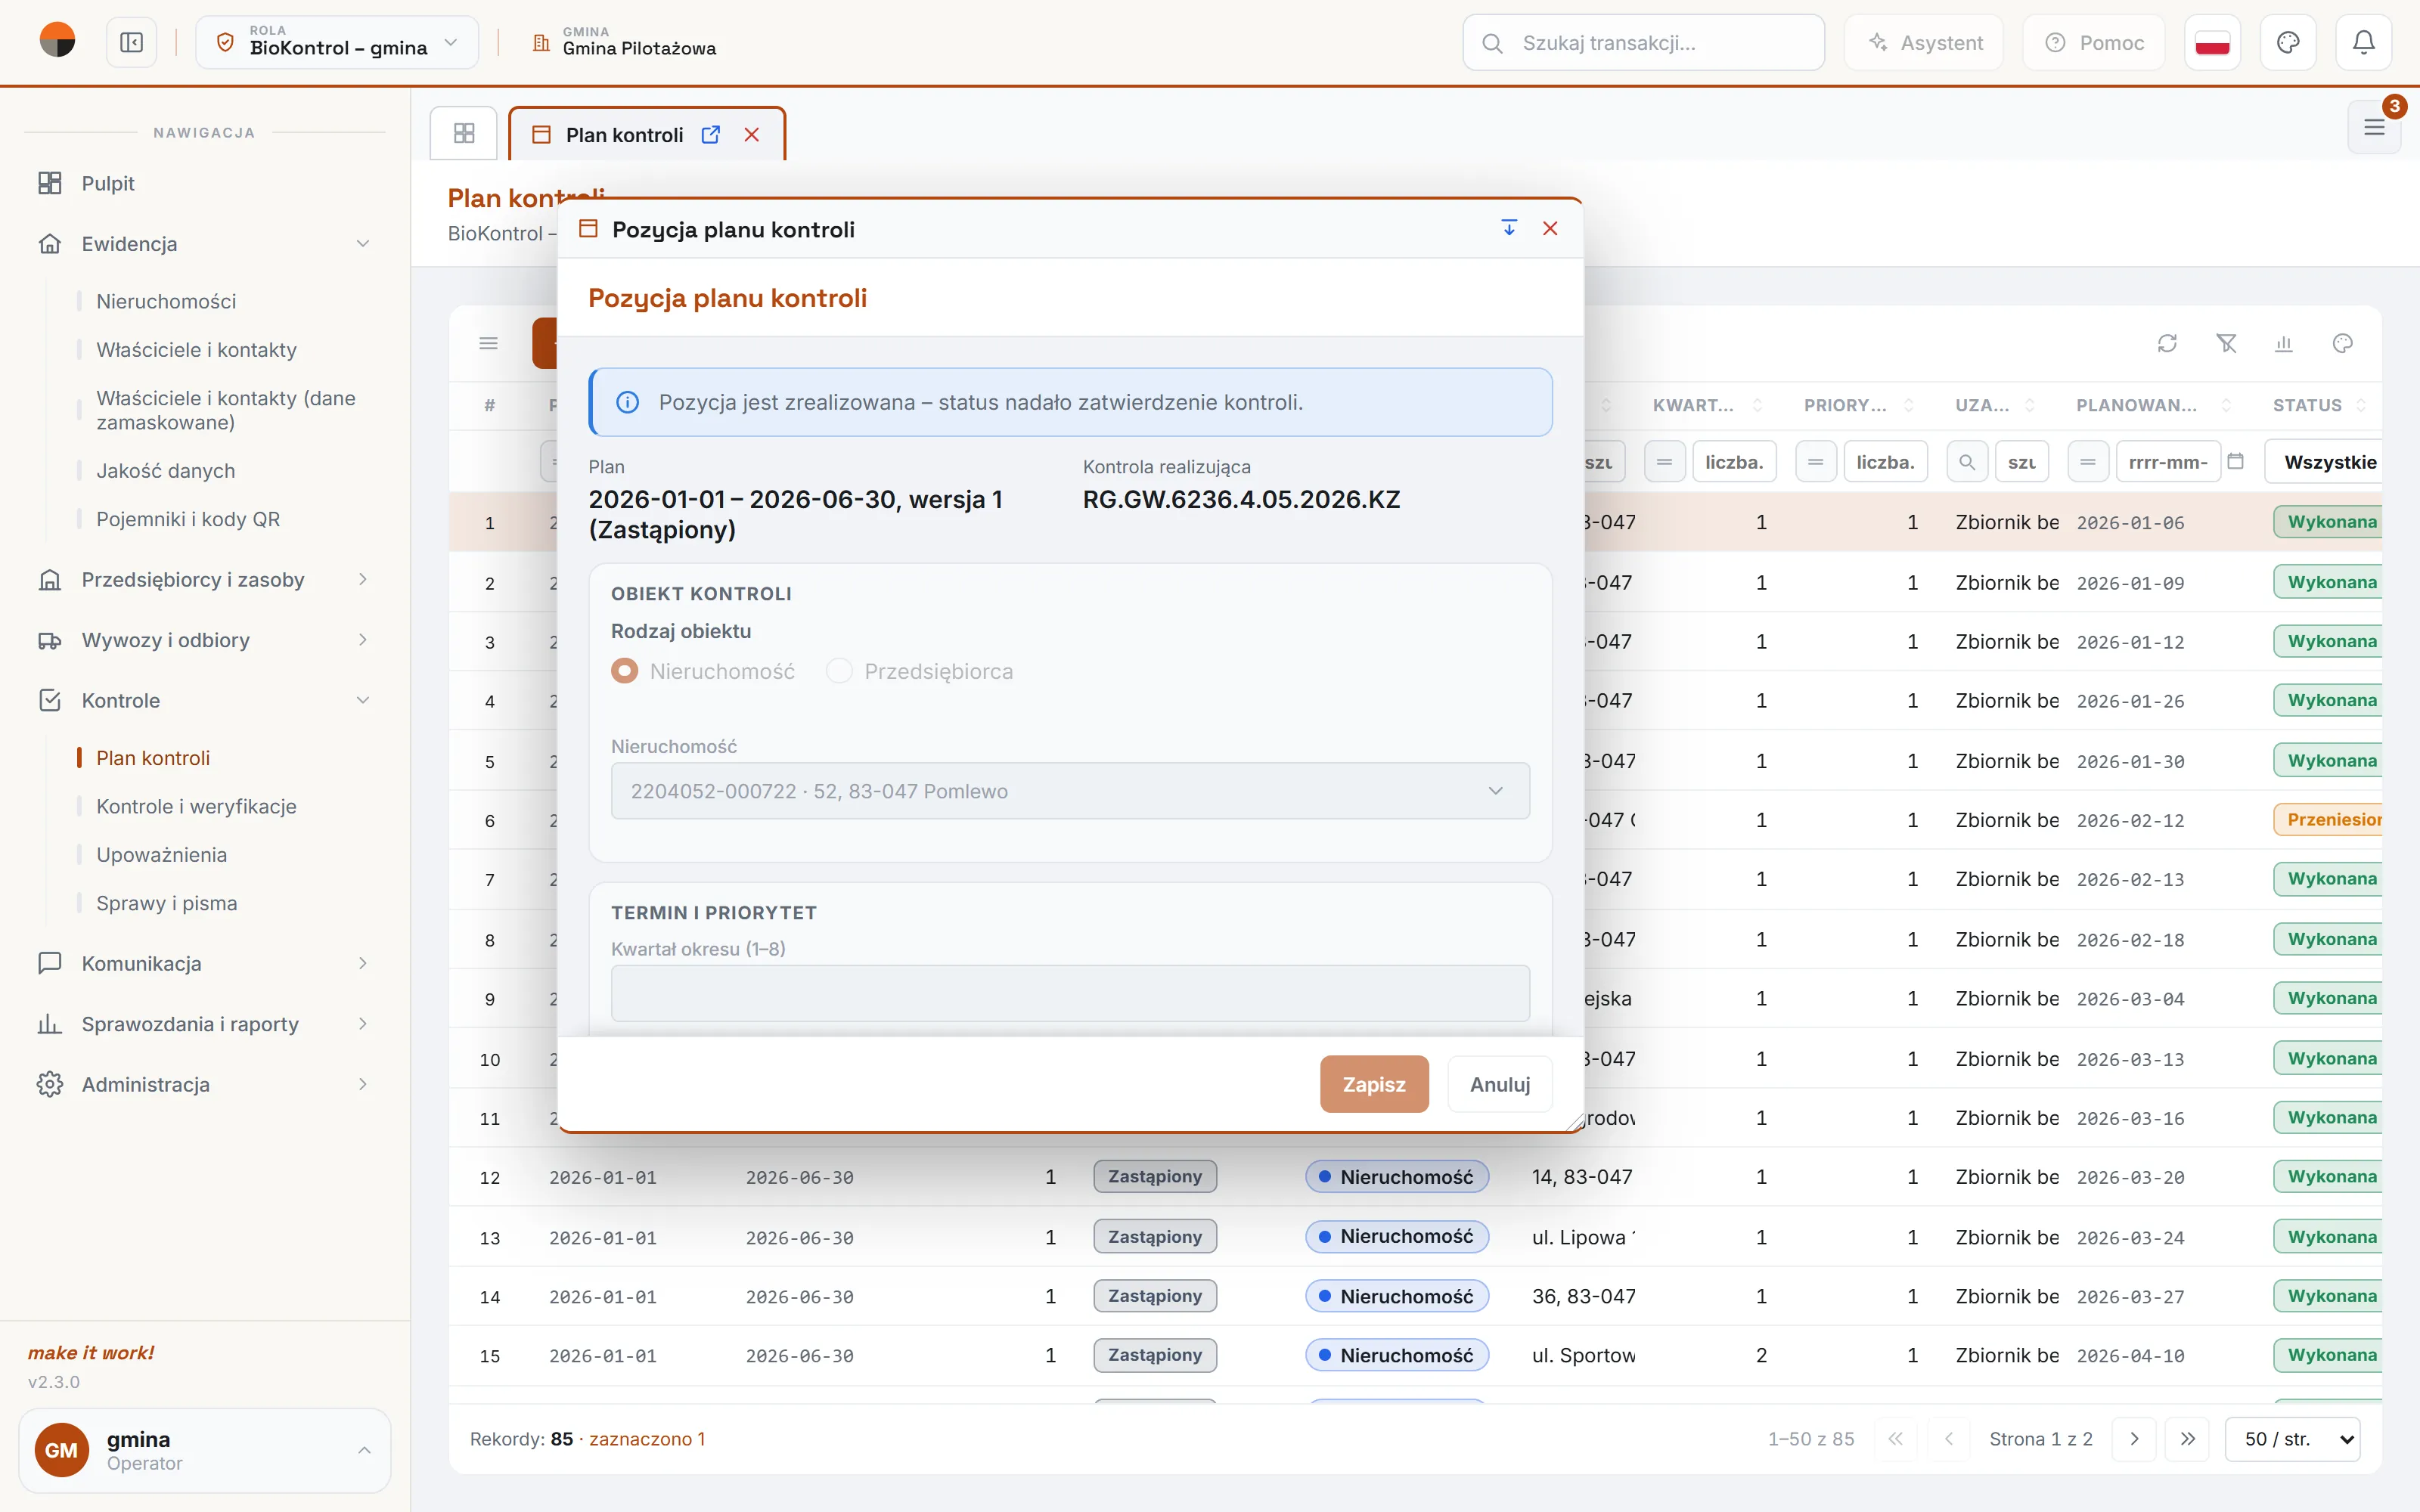Sort by the STATUS column header
The image size is (2420, 1512).
pos(2307,405)
